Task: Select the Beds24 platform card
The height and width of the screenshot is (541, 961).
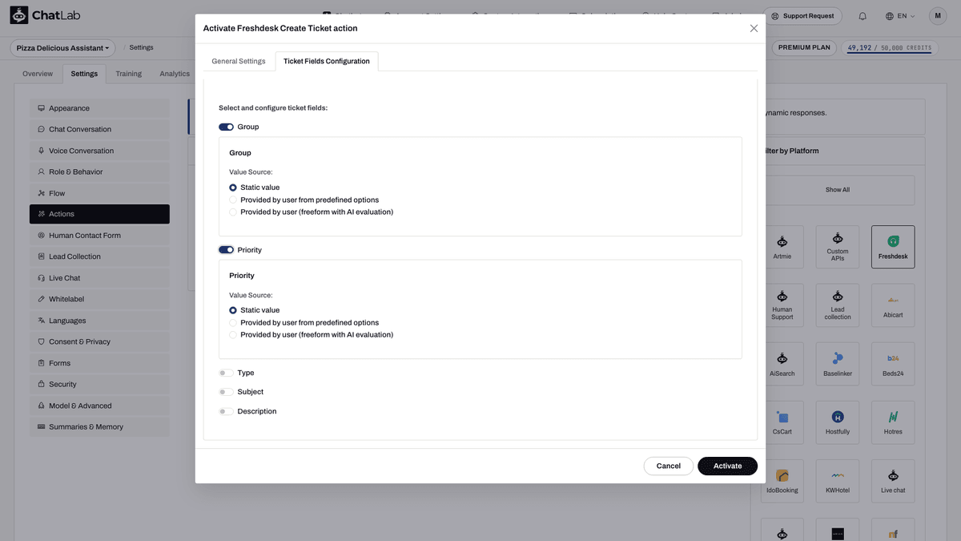Action: coord(893,364)
